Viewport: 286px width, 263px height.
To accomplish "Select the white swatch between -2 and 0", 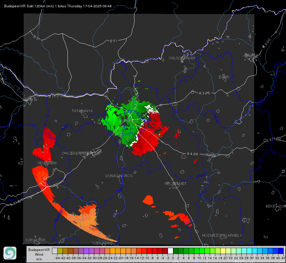I will click(x=170, y=251).
